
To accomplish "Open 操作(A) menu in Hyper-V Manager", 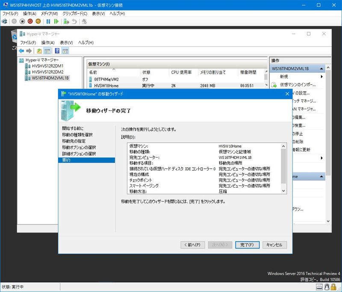I will pyautogui.click(x=48, y=42).
